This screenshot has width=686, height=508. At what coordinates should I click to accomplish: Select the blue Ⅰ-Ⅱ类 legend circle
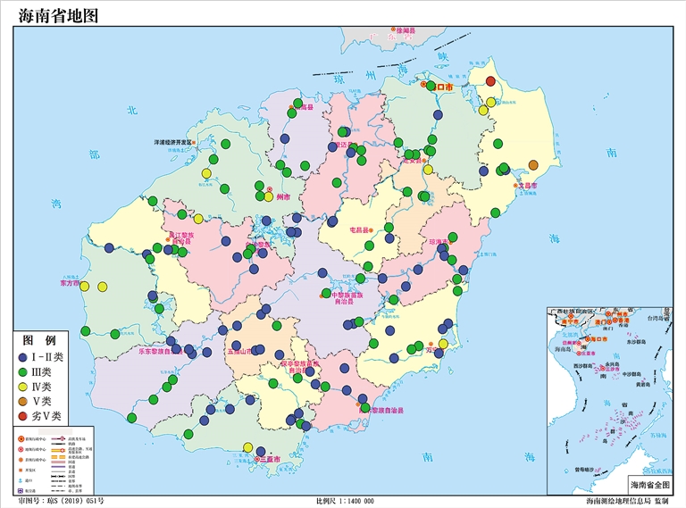[23, 357]
